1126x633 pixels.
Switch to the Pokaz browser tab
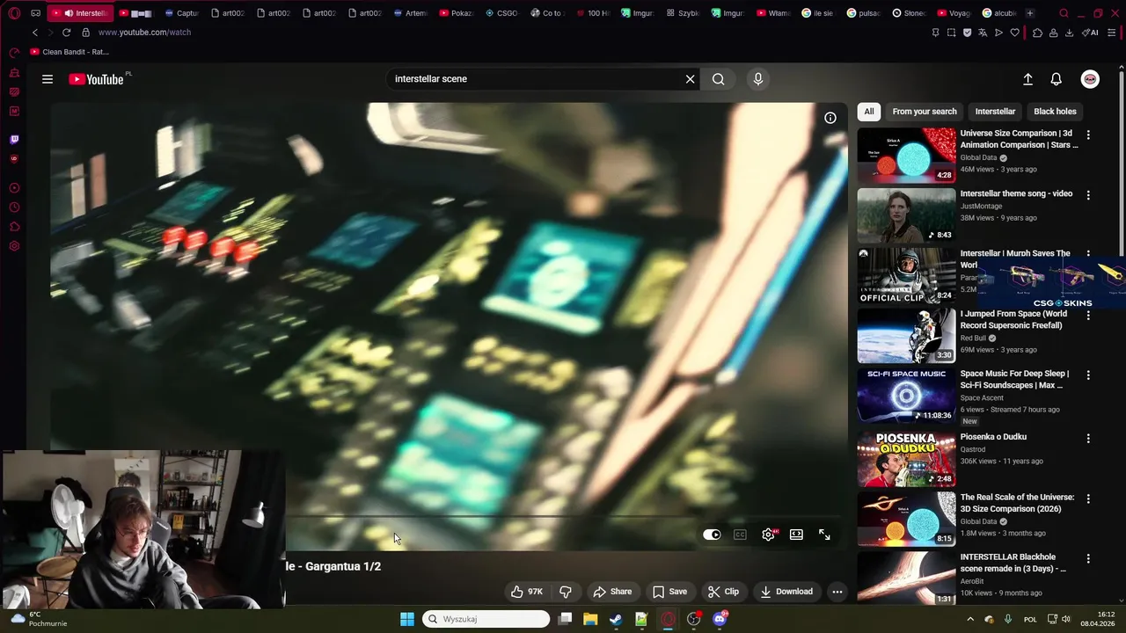pyautogui.click(x=456, y=13)
